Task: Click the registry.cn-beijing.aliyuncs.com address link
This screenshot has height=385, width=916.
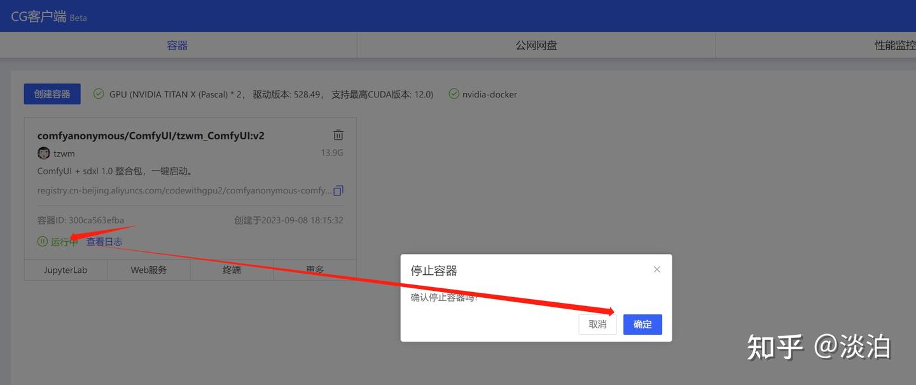Action: click(184, 190)
